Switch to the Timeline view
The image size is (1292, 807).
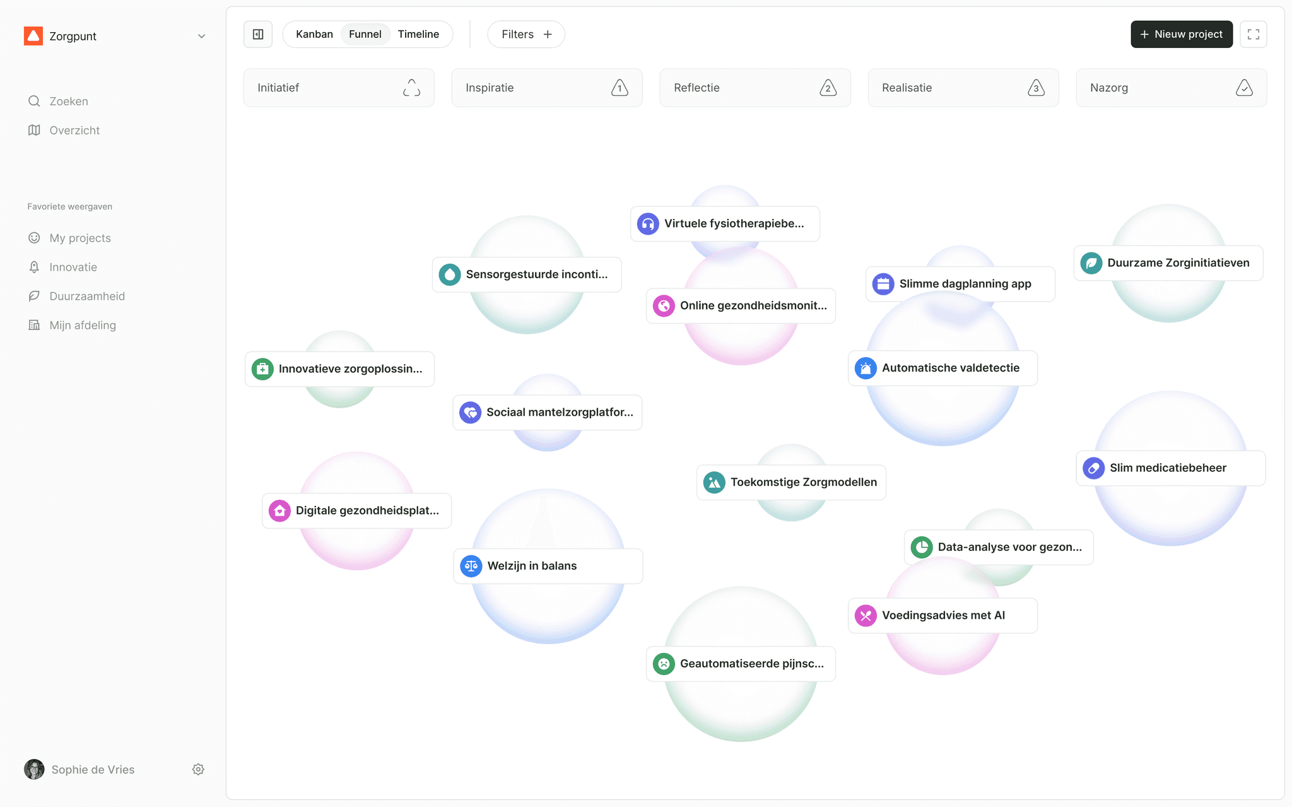[x=418, y=34]
